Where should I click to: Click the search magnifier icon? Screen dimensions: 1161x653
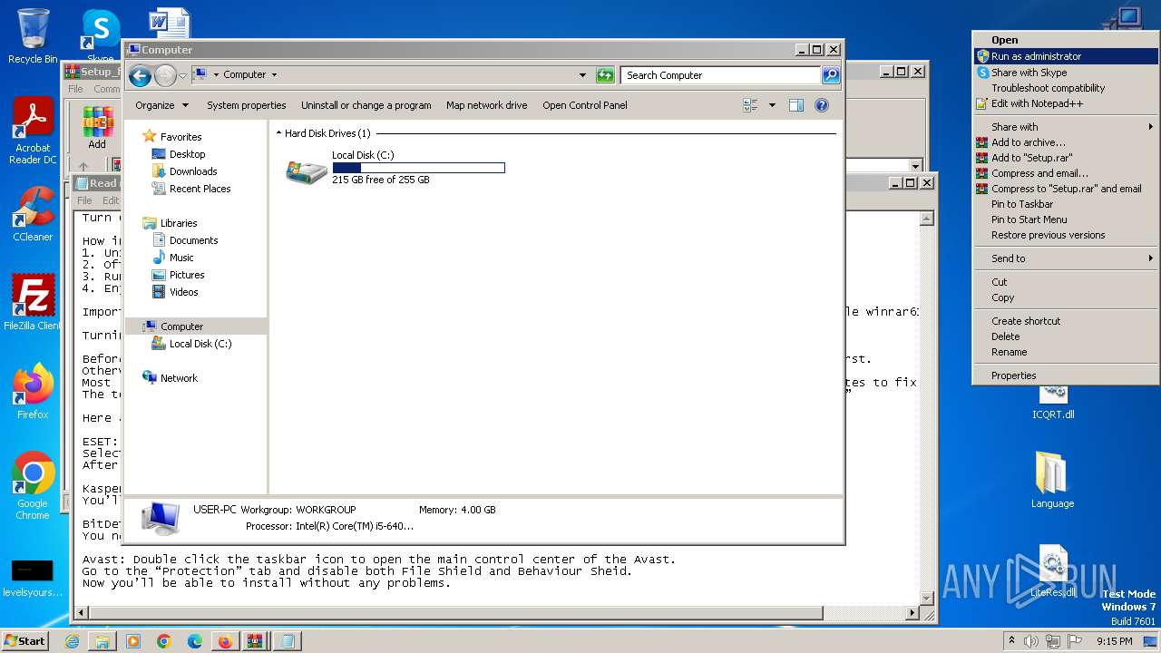click(831, 75)
